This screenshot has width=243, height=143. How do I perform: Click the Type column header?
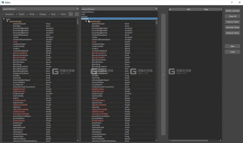point(212,9)
